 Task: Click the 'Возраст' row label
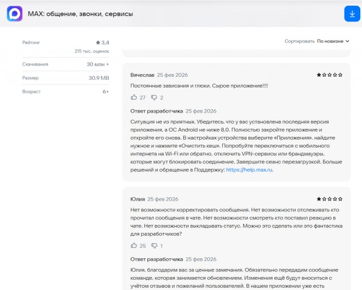pos(32,92)
